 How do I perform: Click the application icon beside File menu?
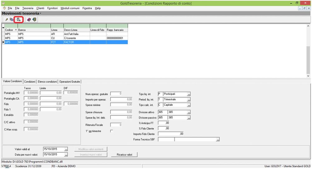pos(4,8)
